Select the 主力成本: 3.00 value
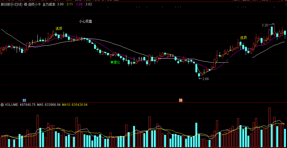The image size is (287, 148). click(53, 4)
